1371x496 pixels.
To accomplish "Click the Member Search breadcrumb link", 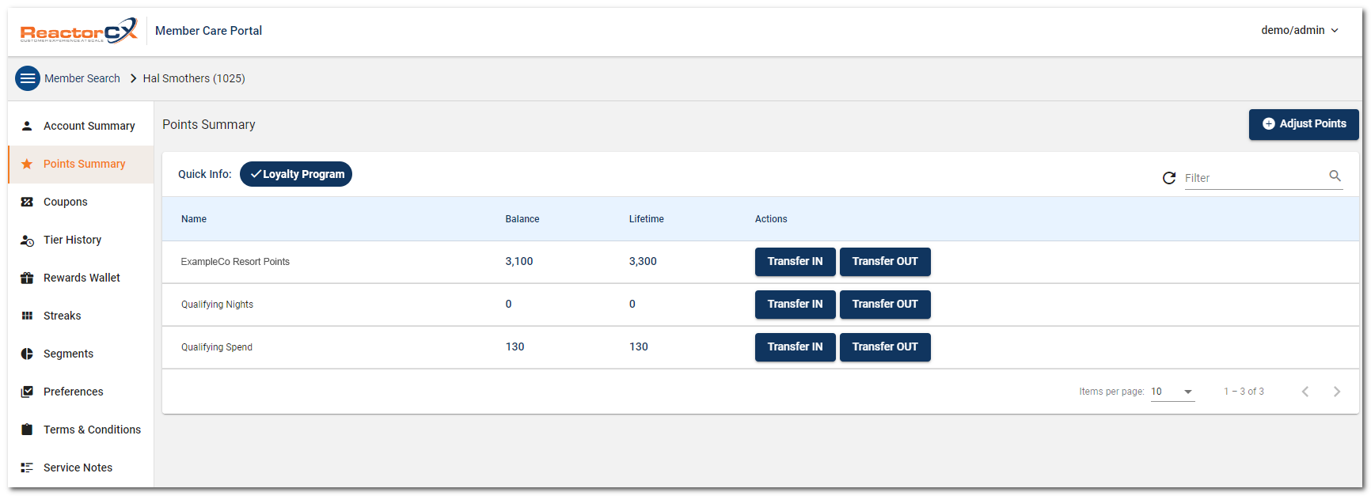I will [x=82, y=78].
